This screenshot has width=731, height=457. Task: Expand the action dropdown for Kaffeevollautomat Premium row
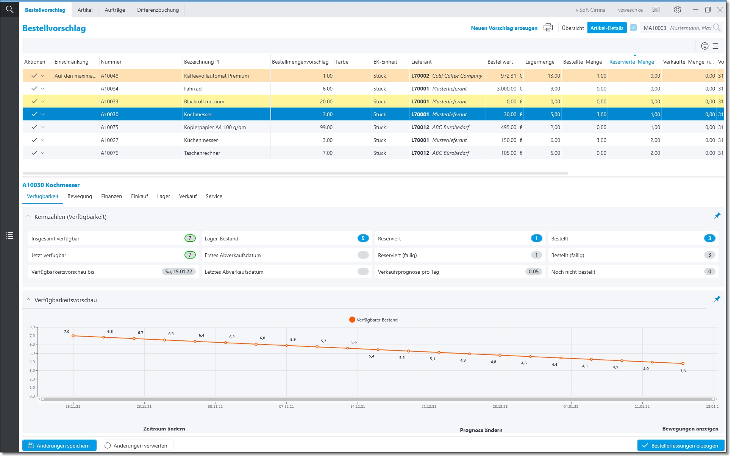click(43, 76)
